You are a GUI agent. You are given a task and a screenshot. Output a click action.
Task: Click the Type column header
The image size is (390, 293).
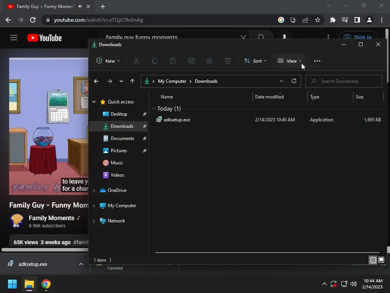[x=315, y=97]
